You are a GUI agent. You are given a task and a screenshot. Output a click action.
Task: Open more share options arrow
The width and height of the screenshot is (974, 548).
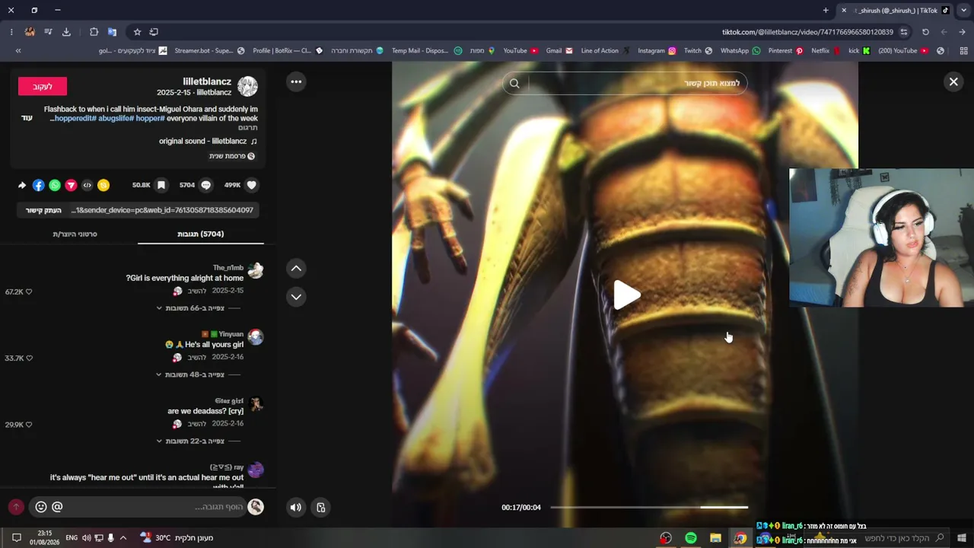(22, 185)
